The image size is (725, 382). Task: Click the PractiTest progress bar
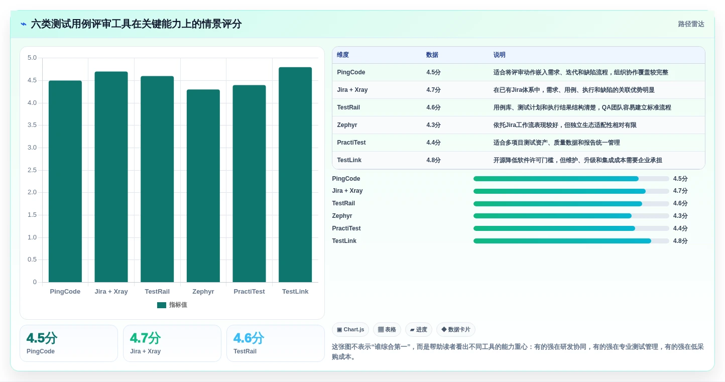(571, 228)
